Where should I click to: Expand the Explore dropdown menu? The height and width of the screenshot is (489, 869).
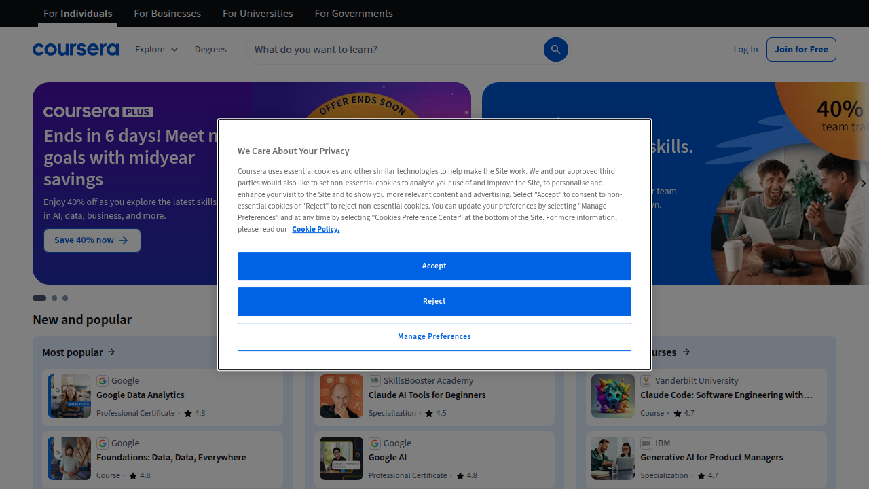pyautogui.click(x=157, y=50)
